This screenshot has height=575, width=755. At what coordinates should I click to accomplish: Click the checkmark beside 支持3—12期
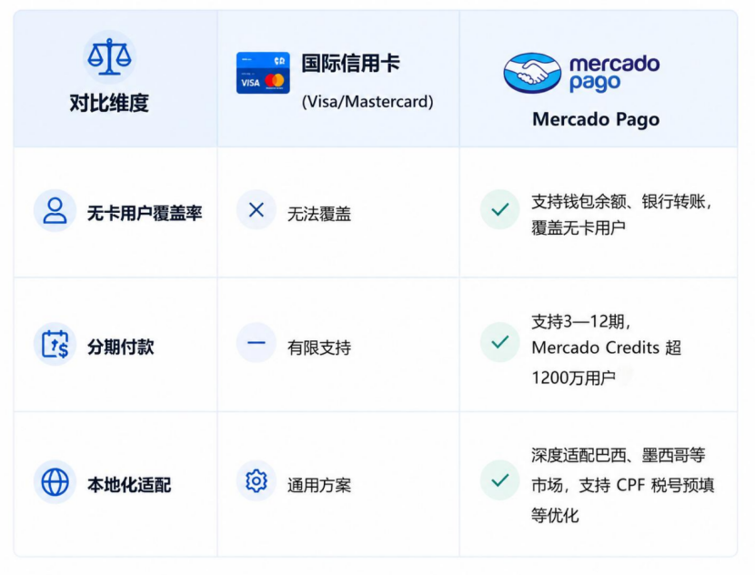(499, 342)
